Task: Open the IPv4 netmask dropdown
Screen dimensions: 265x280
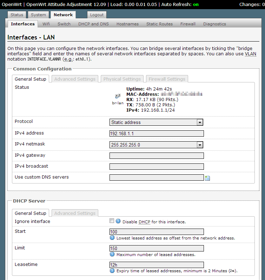Action: click(x=156, y=145)
